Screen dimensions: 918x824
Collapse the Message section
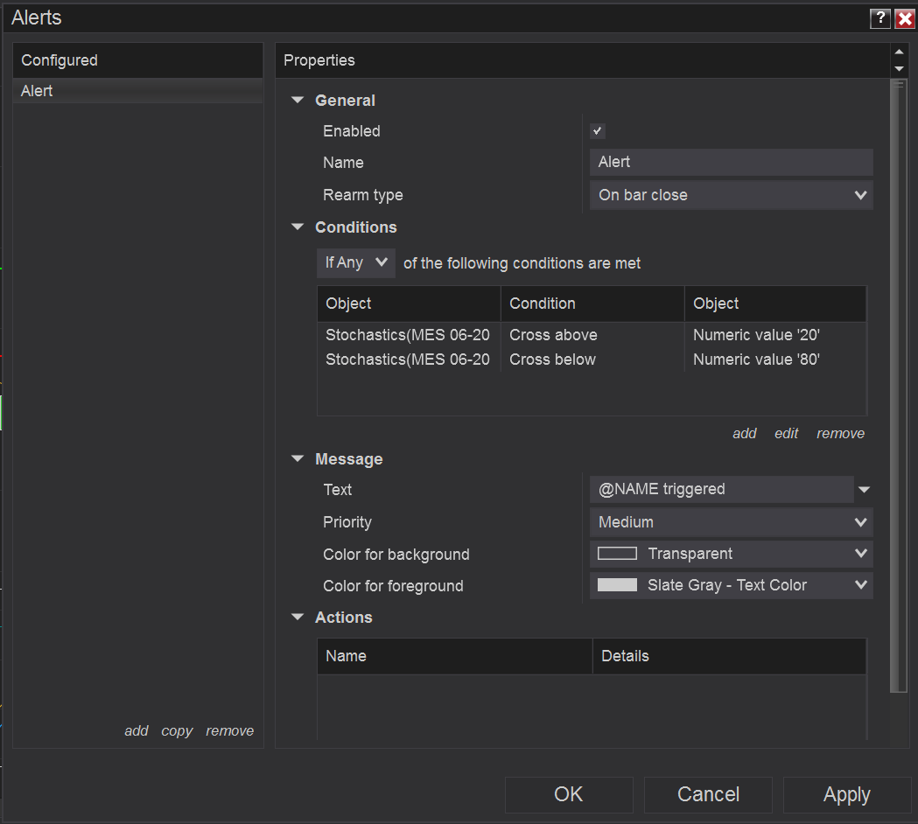pos(298,459)
